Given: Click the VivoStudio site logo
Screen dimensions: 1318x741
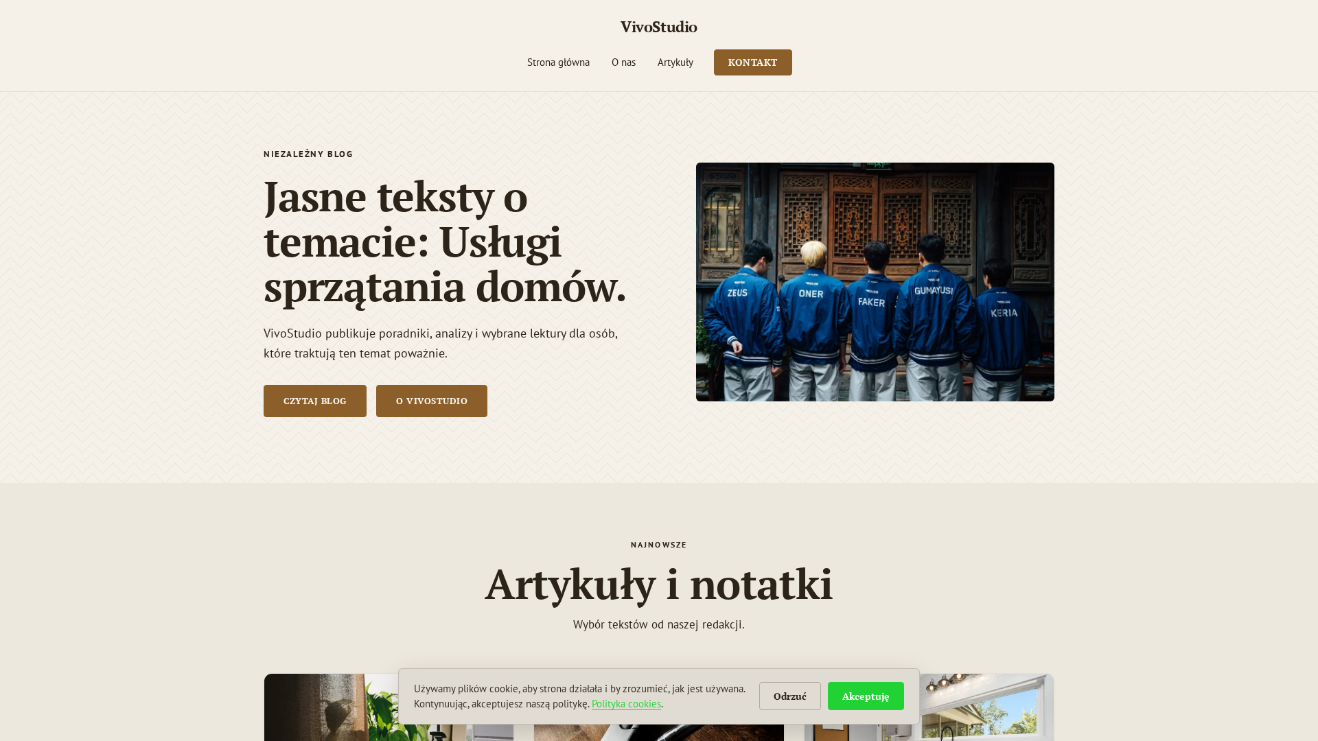Looking at the screenshot, I should pyautogui.click(x=658, y=27).
